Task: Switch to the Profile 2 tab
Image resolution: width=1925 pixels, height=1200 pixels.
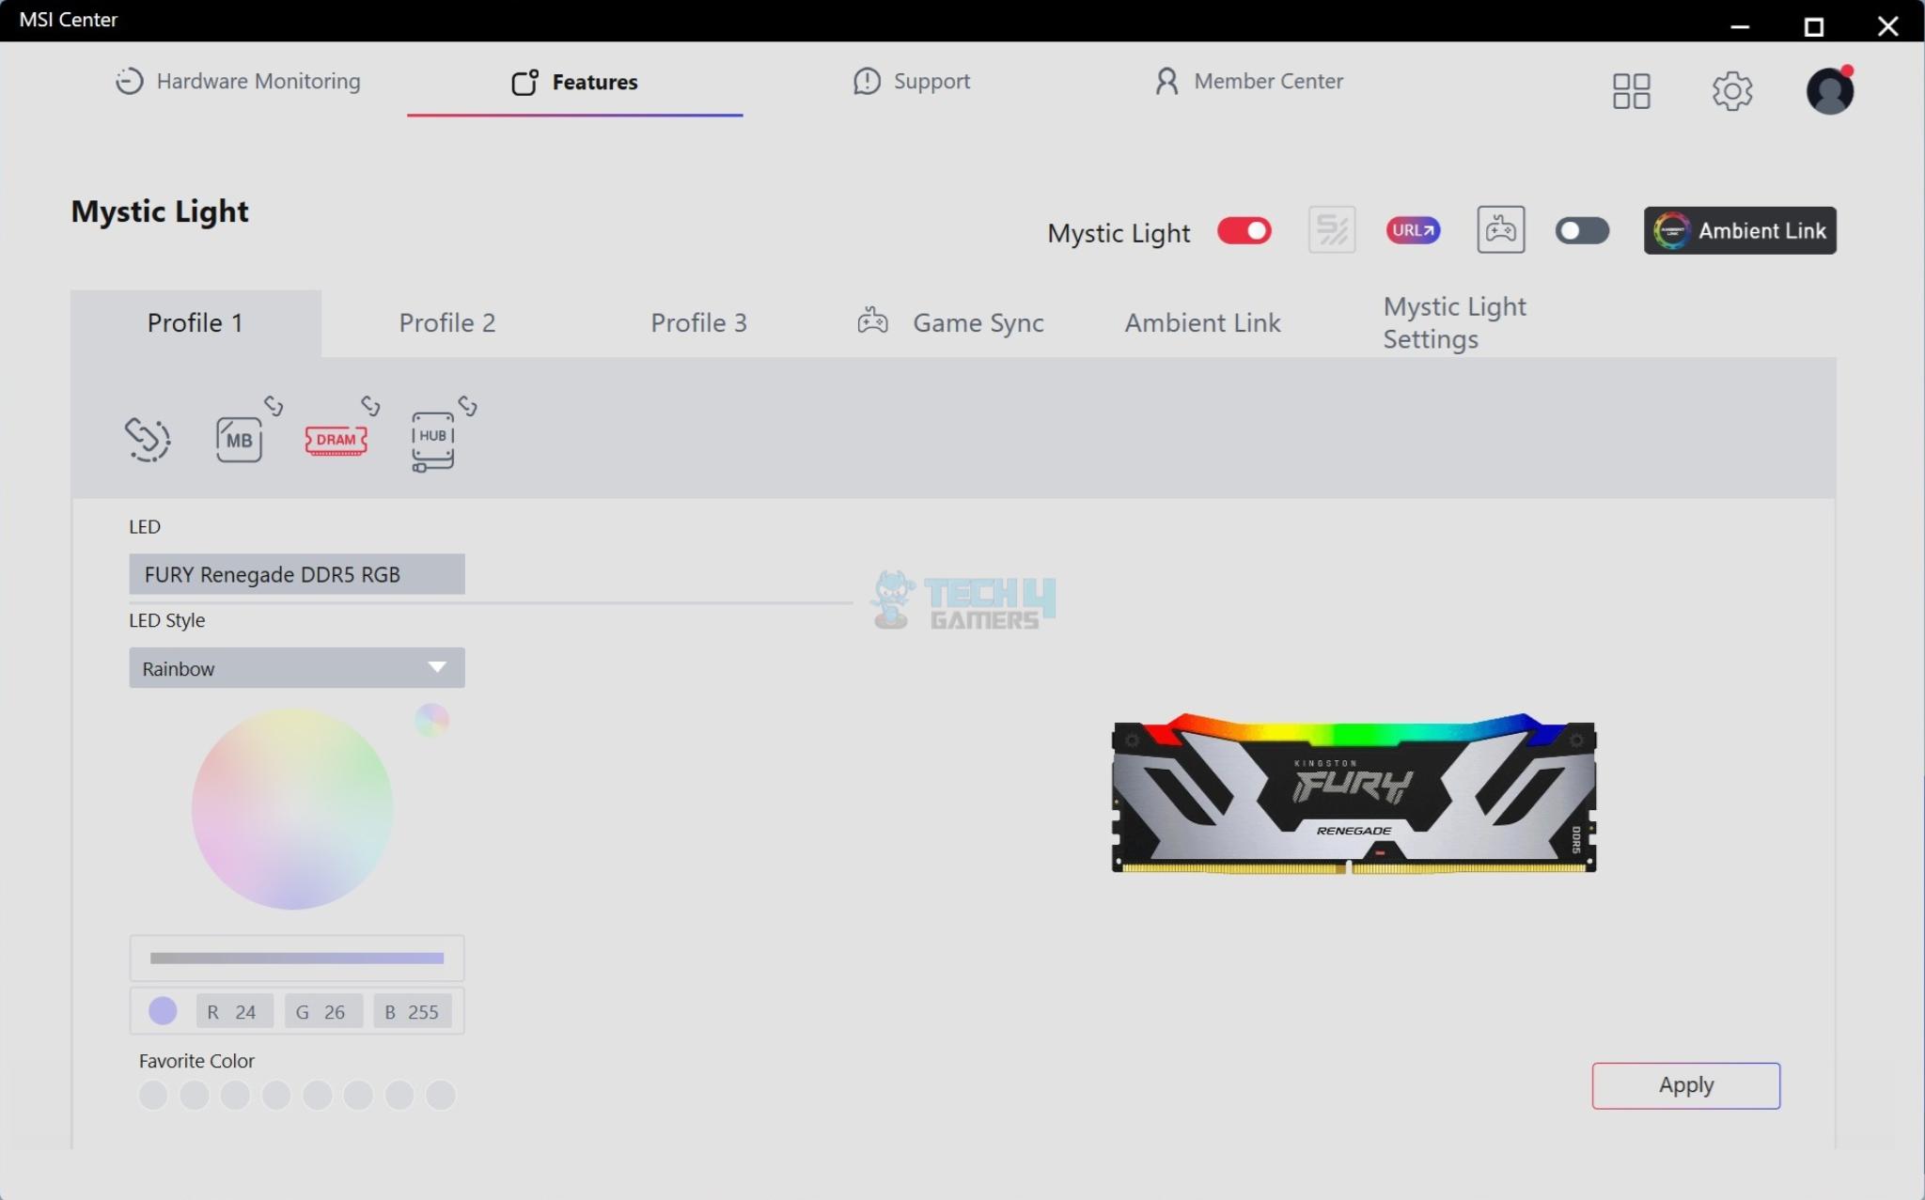Action: coord(446,323)
